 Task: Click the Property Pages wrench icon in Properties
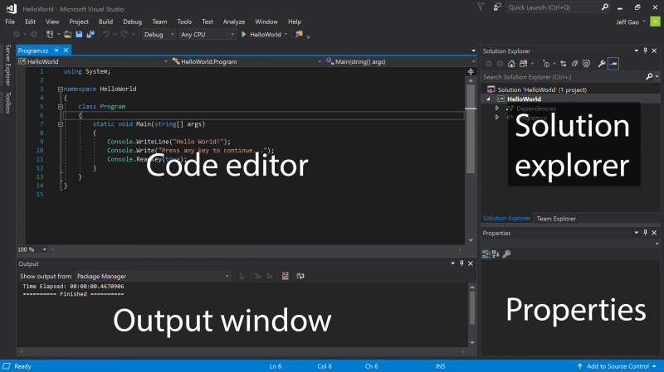tap(506, 254)
